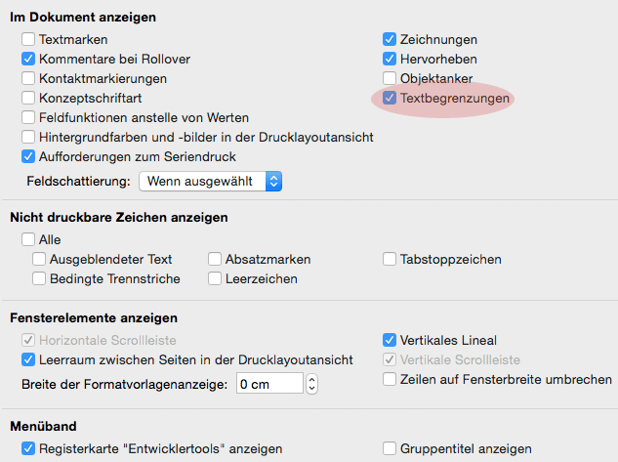Check Feldfunktionen anstelle von Werten
The image size is (618, 462).
[x=27, y=117]
